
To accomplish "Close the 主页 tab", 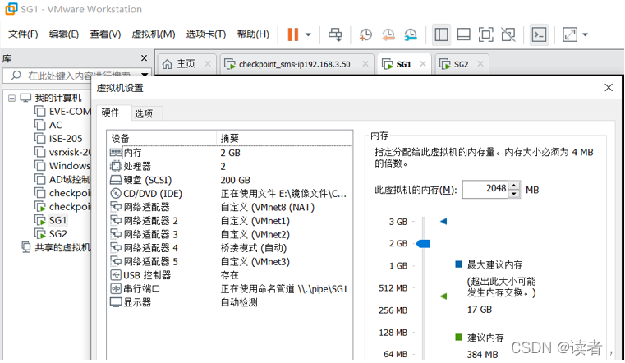I will [x=208, y=64].
